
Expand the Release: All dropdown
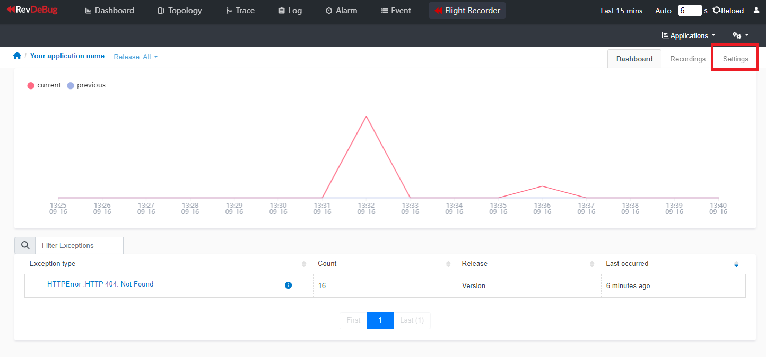(x=136, y=57)
